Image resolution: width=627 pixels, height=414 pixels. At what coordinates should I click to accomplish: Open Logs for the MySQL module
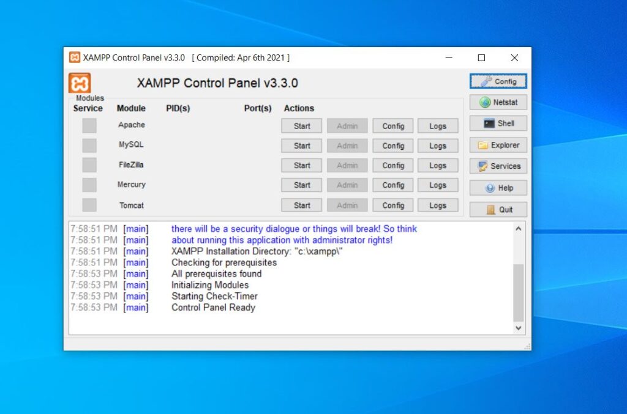(438, 146)
